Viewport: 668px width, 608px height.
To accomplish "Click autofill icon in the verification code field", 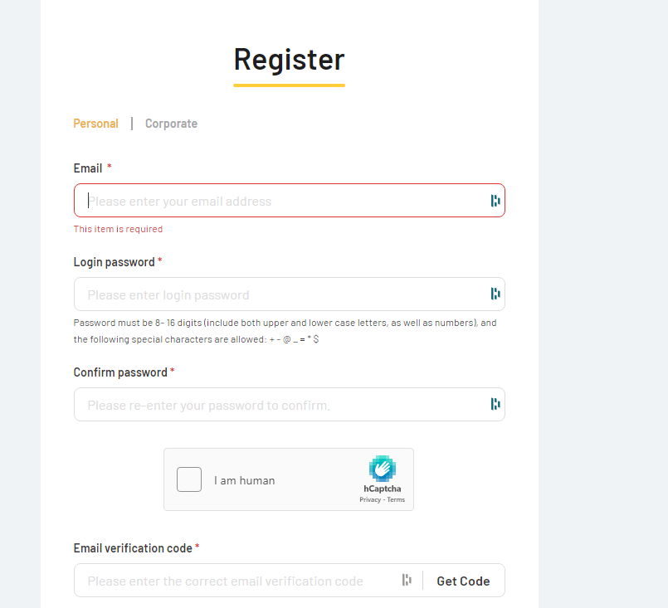I will [407, 580].
